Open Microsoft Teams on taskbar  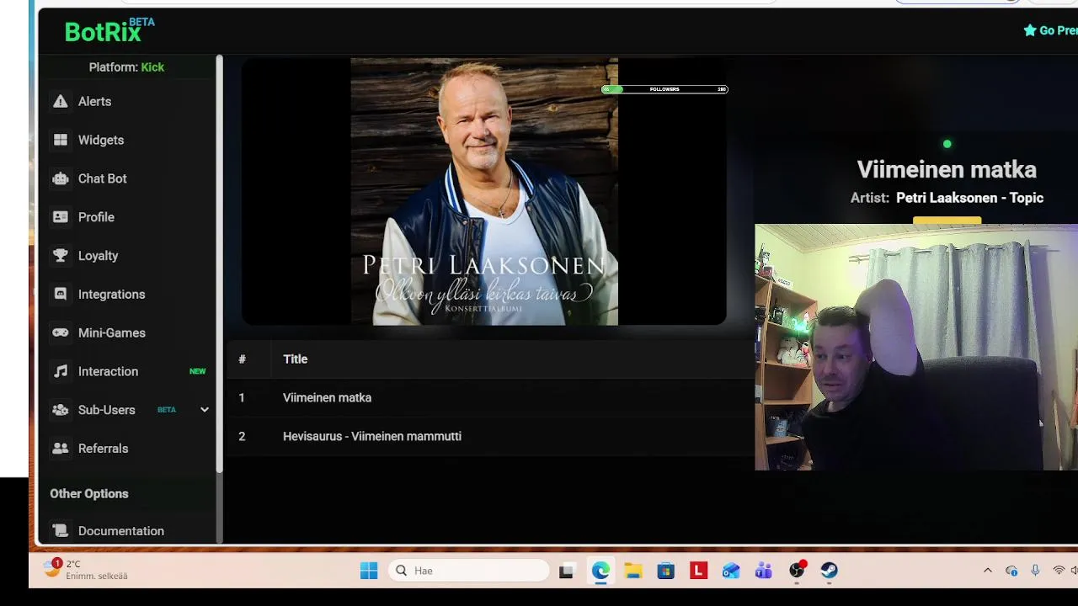[764, 571]
